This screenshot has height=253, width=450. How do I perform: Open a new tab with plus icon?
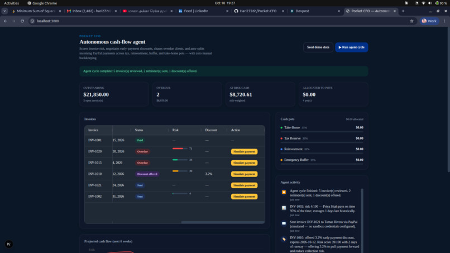403,11
